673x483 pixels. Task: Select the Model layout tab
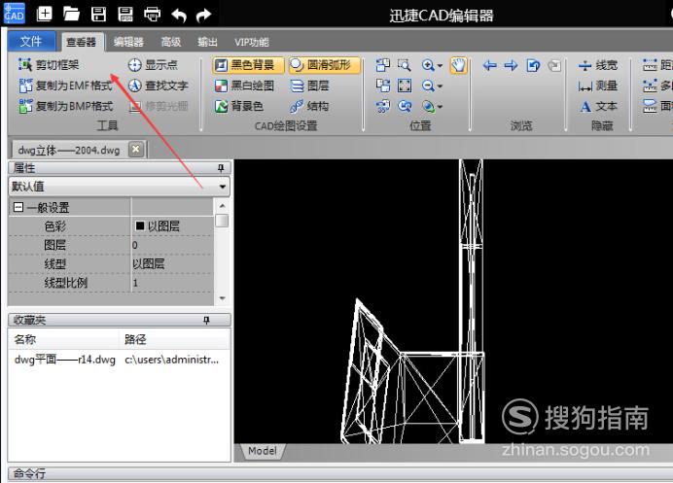263,451
